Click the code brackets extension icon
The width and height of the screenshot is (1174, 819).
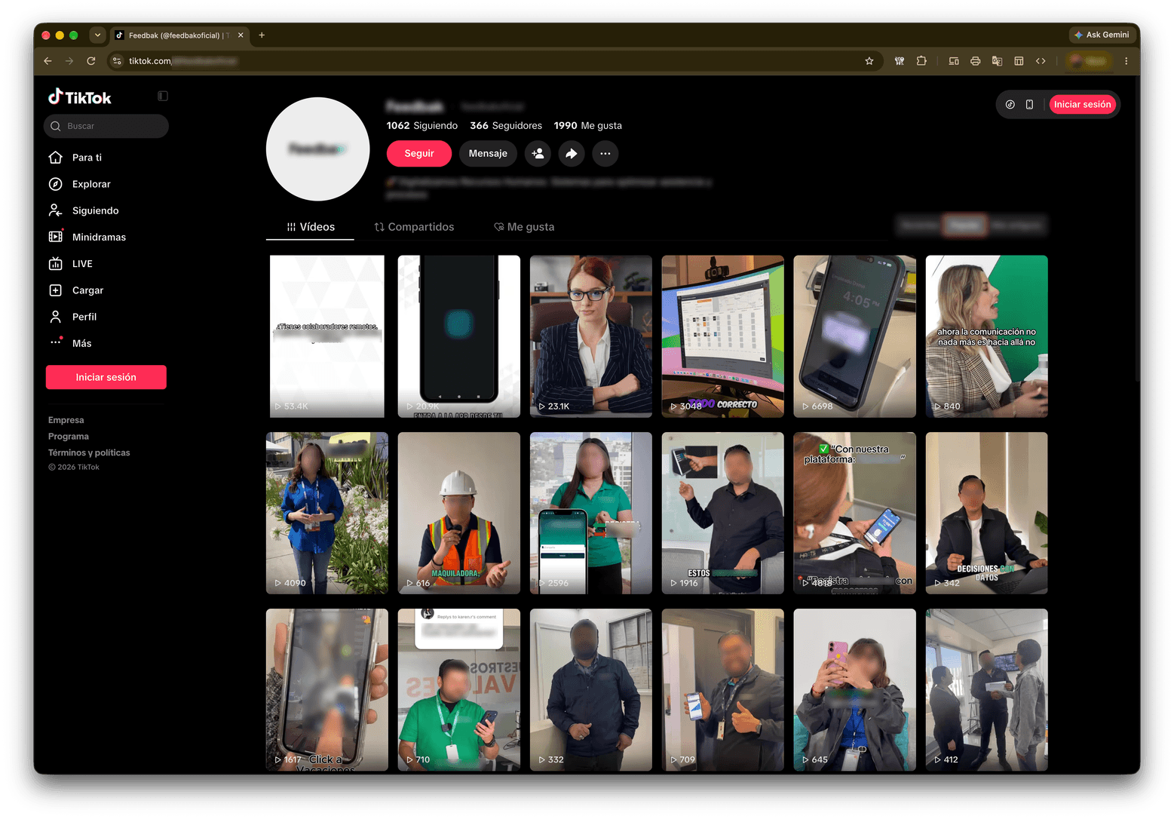(1041, 61)
